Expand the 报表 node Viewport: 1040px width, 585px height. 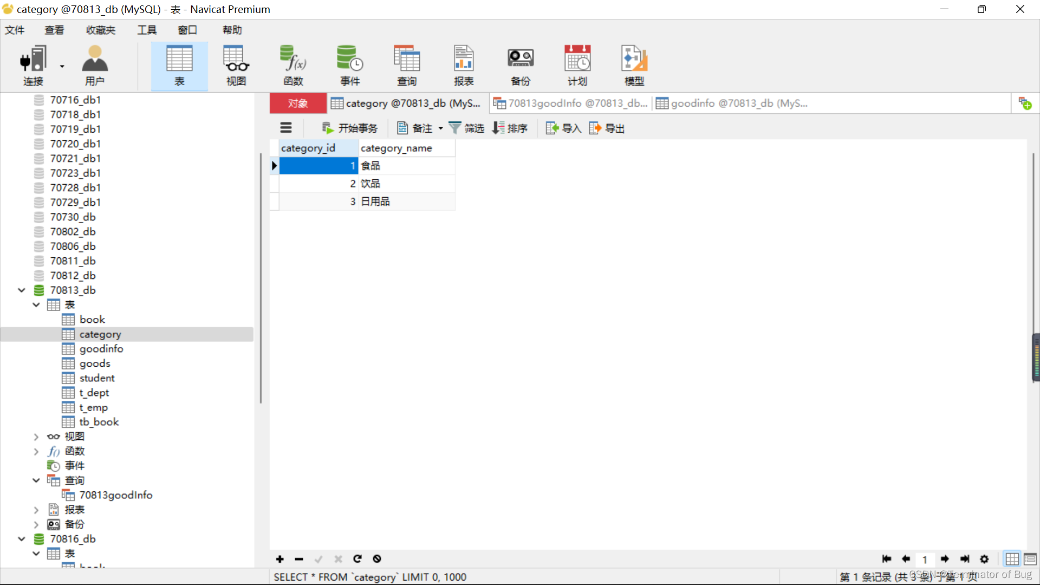click(36, 510)
